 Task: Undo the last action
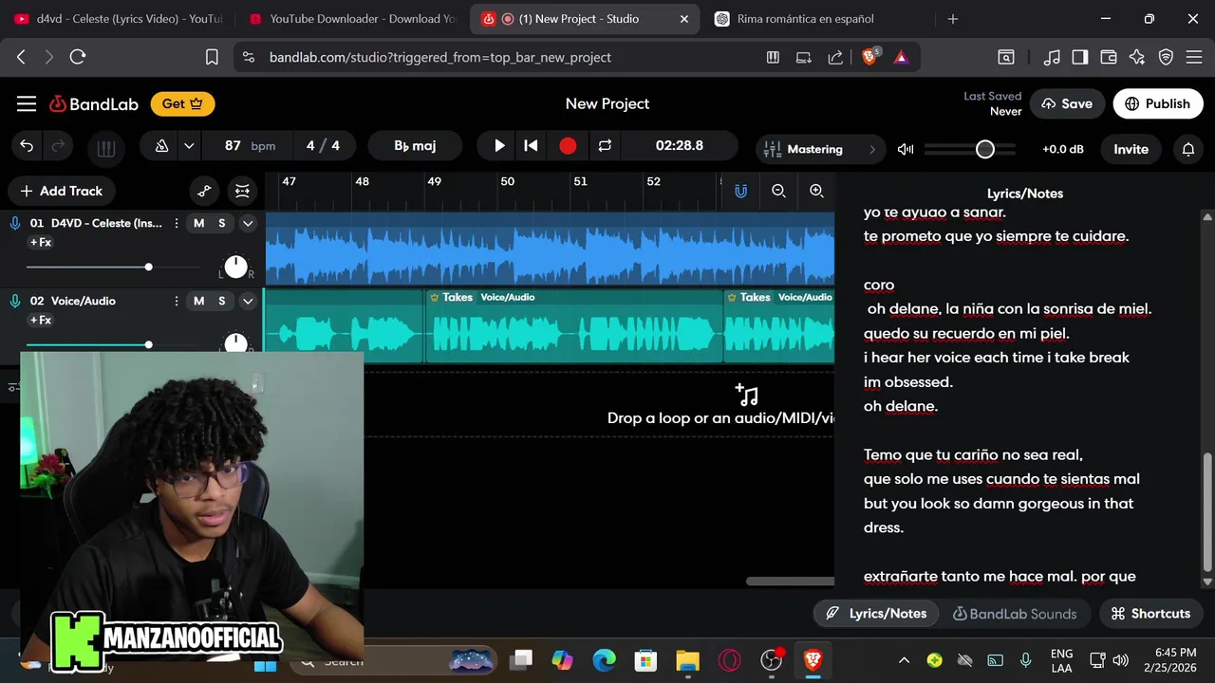pyautogui.click(x=27, y=146)
